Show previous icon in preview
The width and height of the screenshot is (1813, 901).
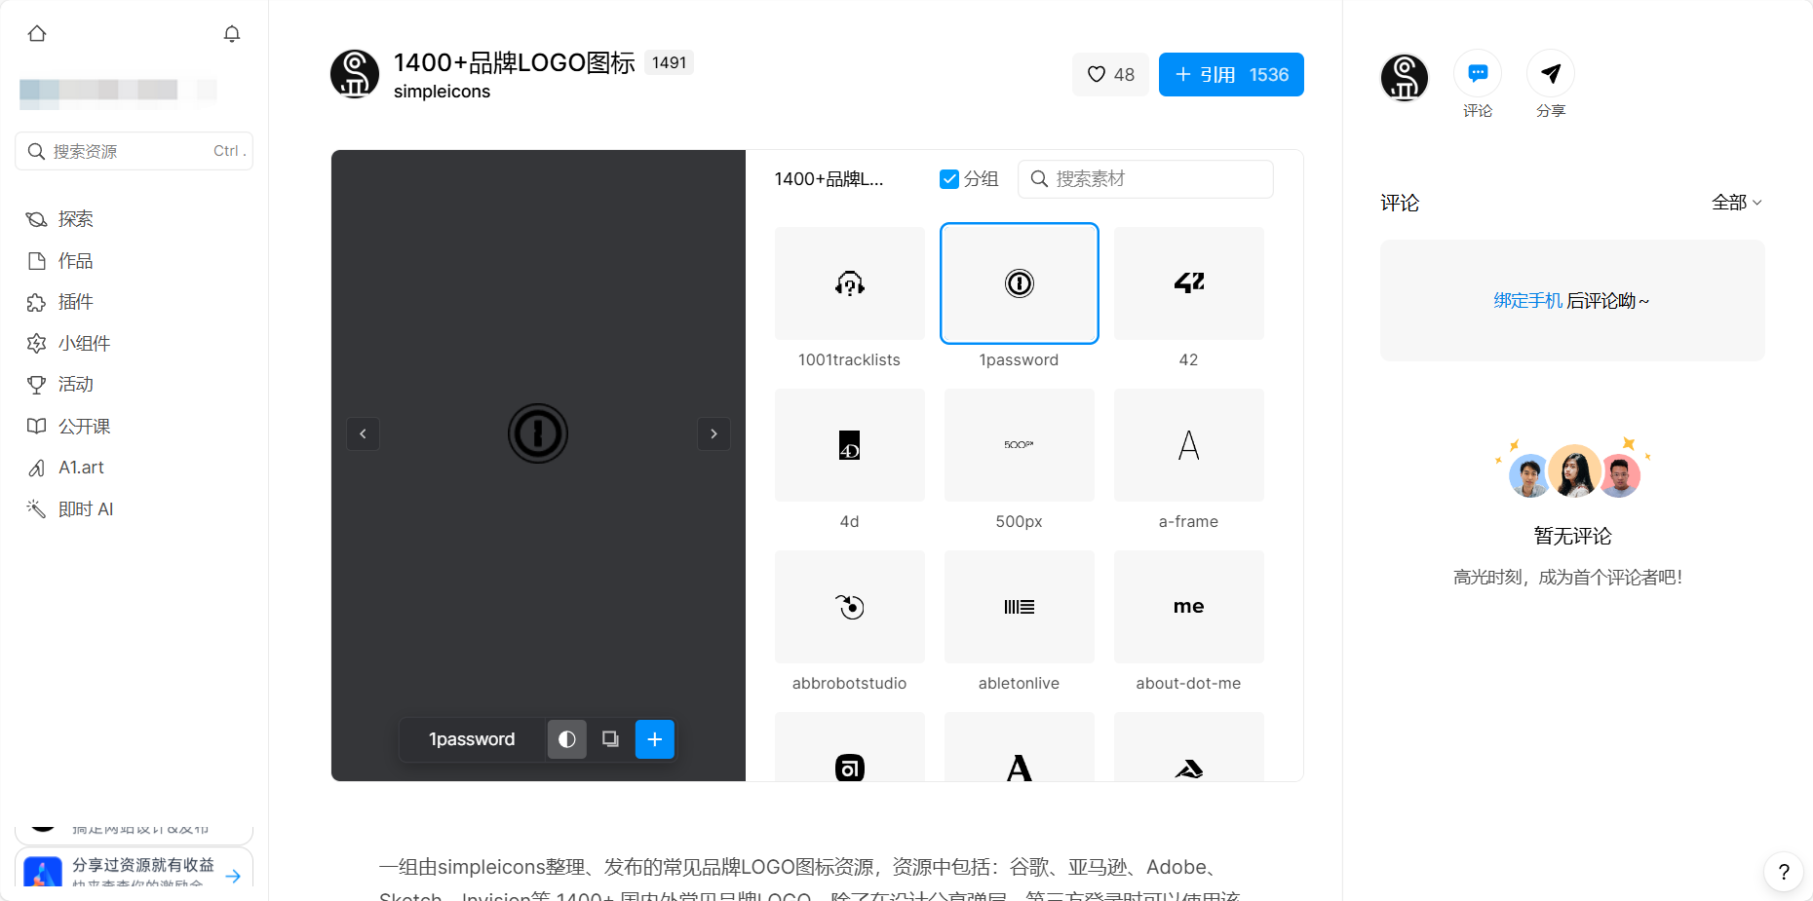[363, 433]
